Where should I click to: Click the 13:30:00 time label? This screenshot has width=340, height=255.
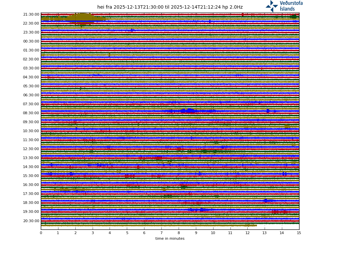31,158
